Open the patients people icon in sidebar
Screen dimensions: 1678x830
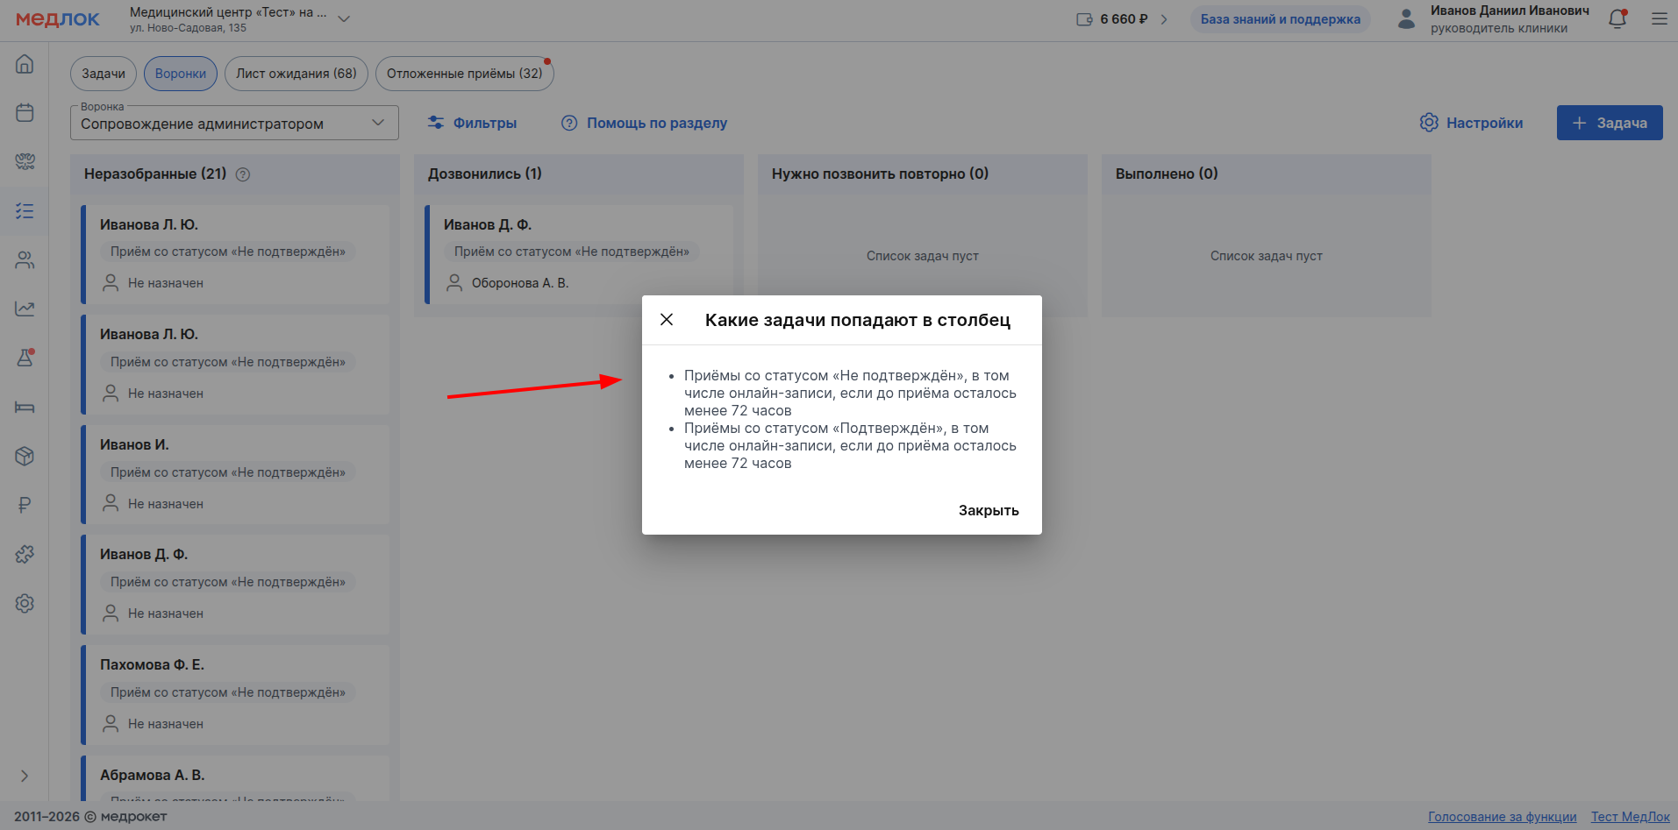tap(25, 260)
